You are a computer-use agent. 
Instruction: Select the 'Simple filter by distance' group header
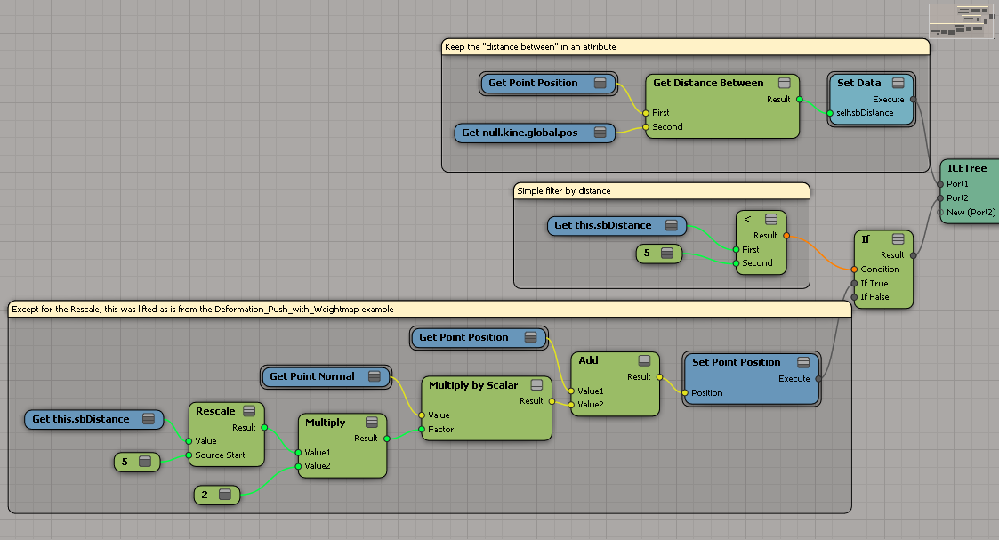tap(661, 190)
